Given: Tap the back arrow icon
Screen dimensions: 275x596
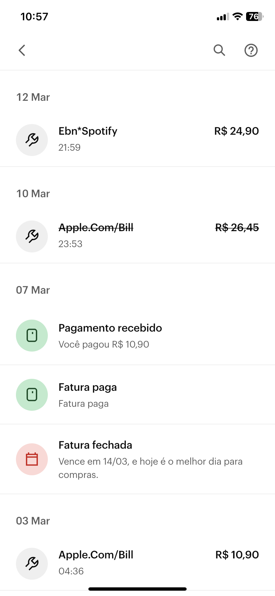Looking at the screenshot, I should click(x=22, y=51).
